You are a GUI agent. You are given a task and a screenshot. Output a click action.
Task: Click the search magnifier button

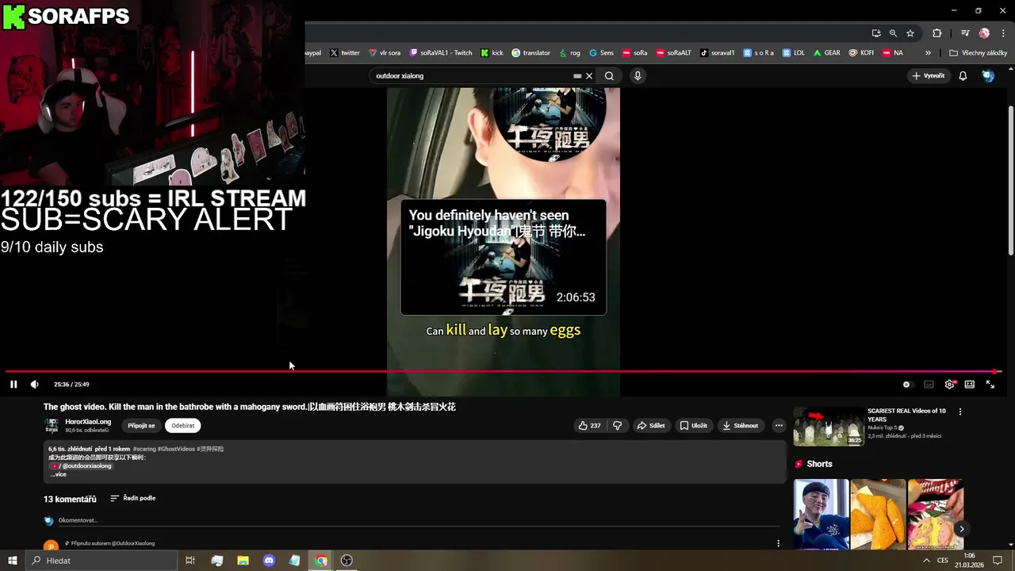pyautogui.click(x=609, y=76)
